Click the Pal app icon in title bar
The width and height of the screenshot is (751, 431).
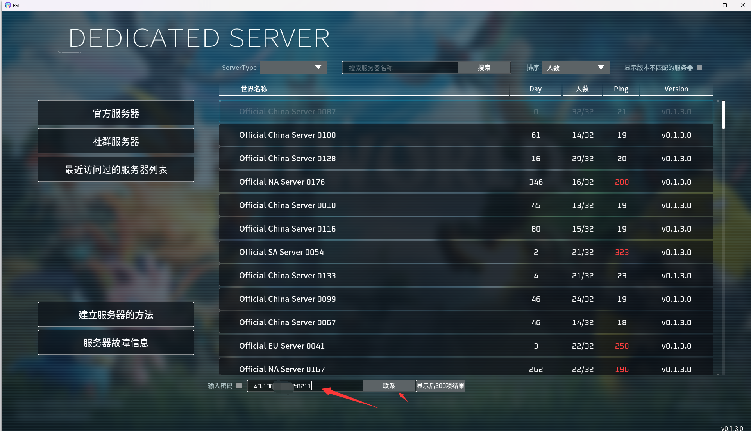tap(7, 5)
